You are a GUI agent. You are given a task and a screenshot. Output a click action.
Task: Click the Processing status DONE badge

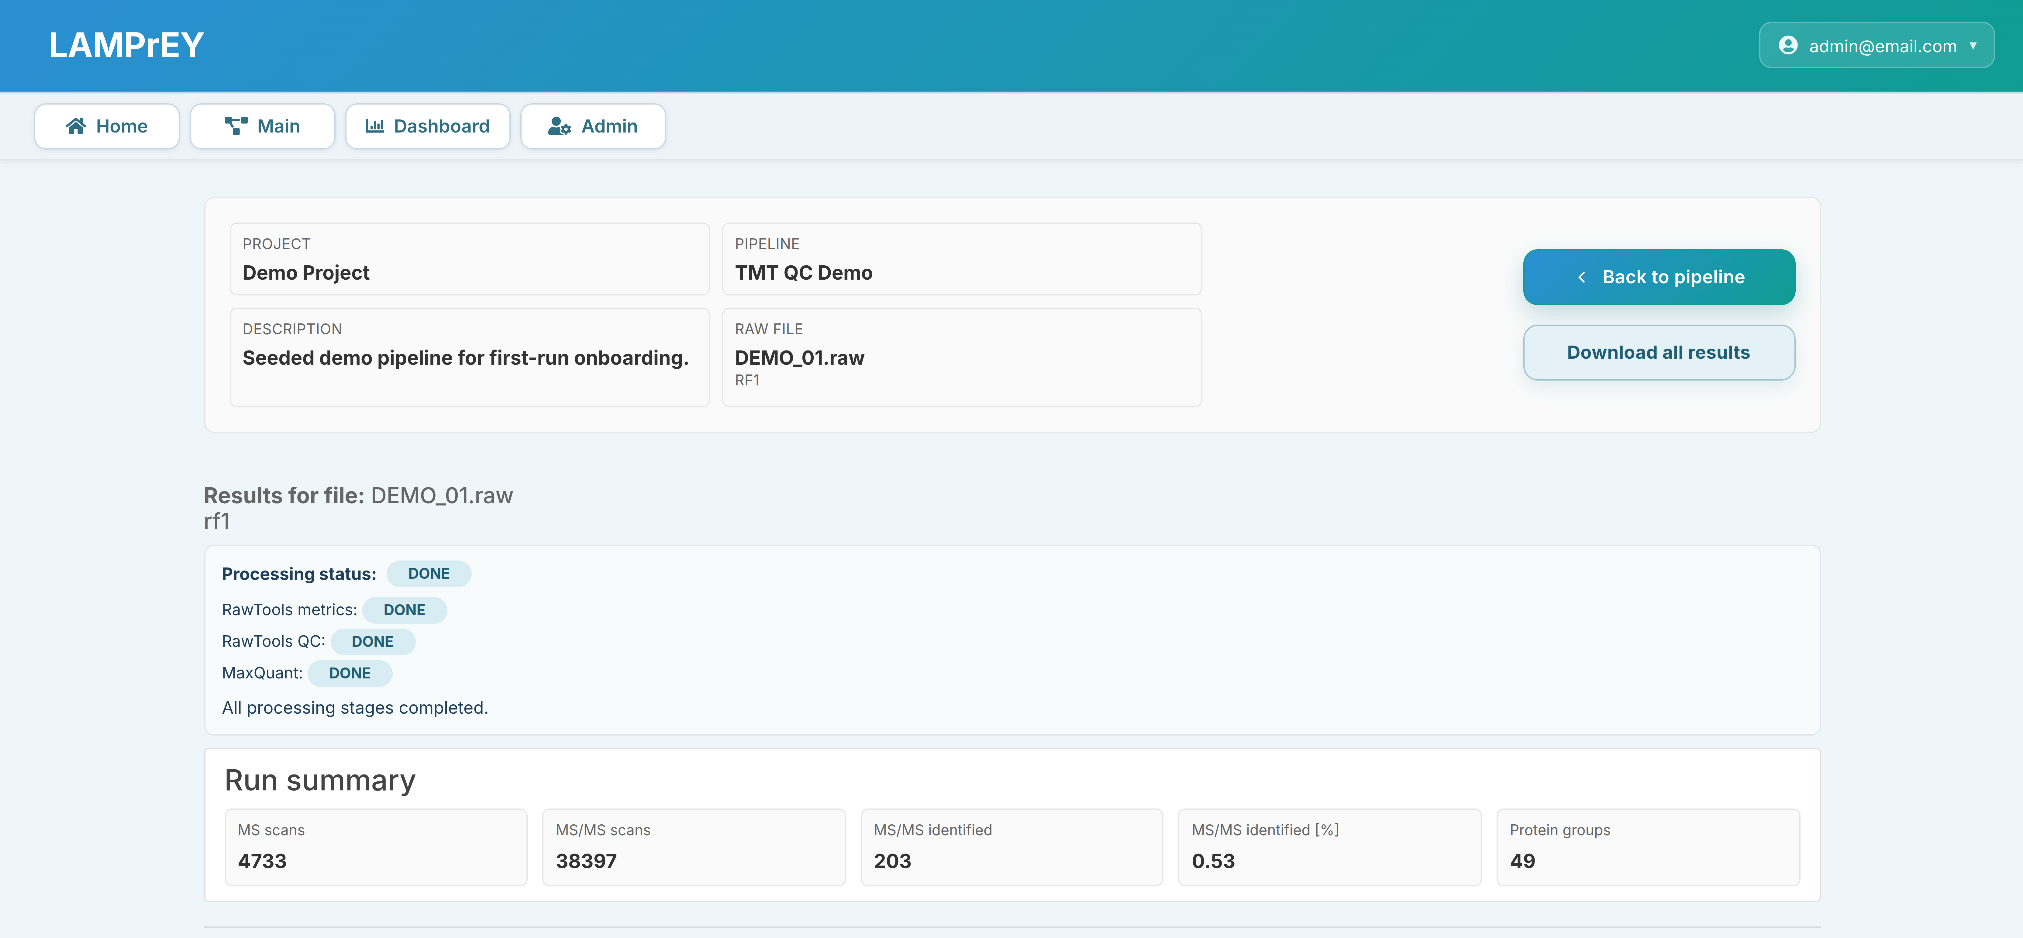pyautogui.click(x=429, y=574)
